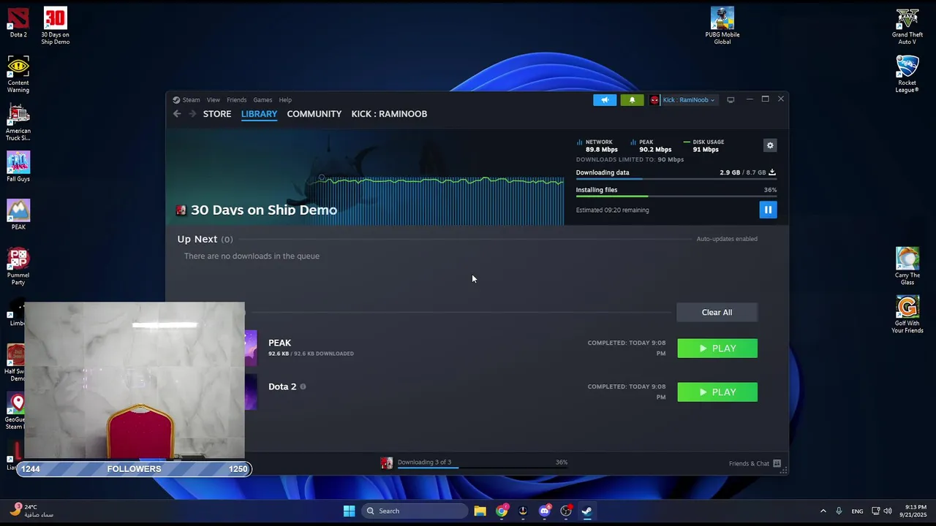This screenshot has height=526, width=936.
Task: Open Friends & Chat
Action: click(x=755, y=463)
